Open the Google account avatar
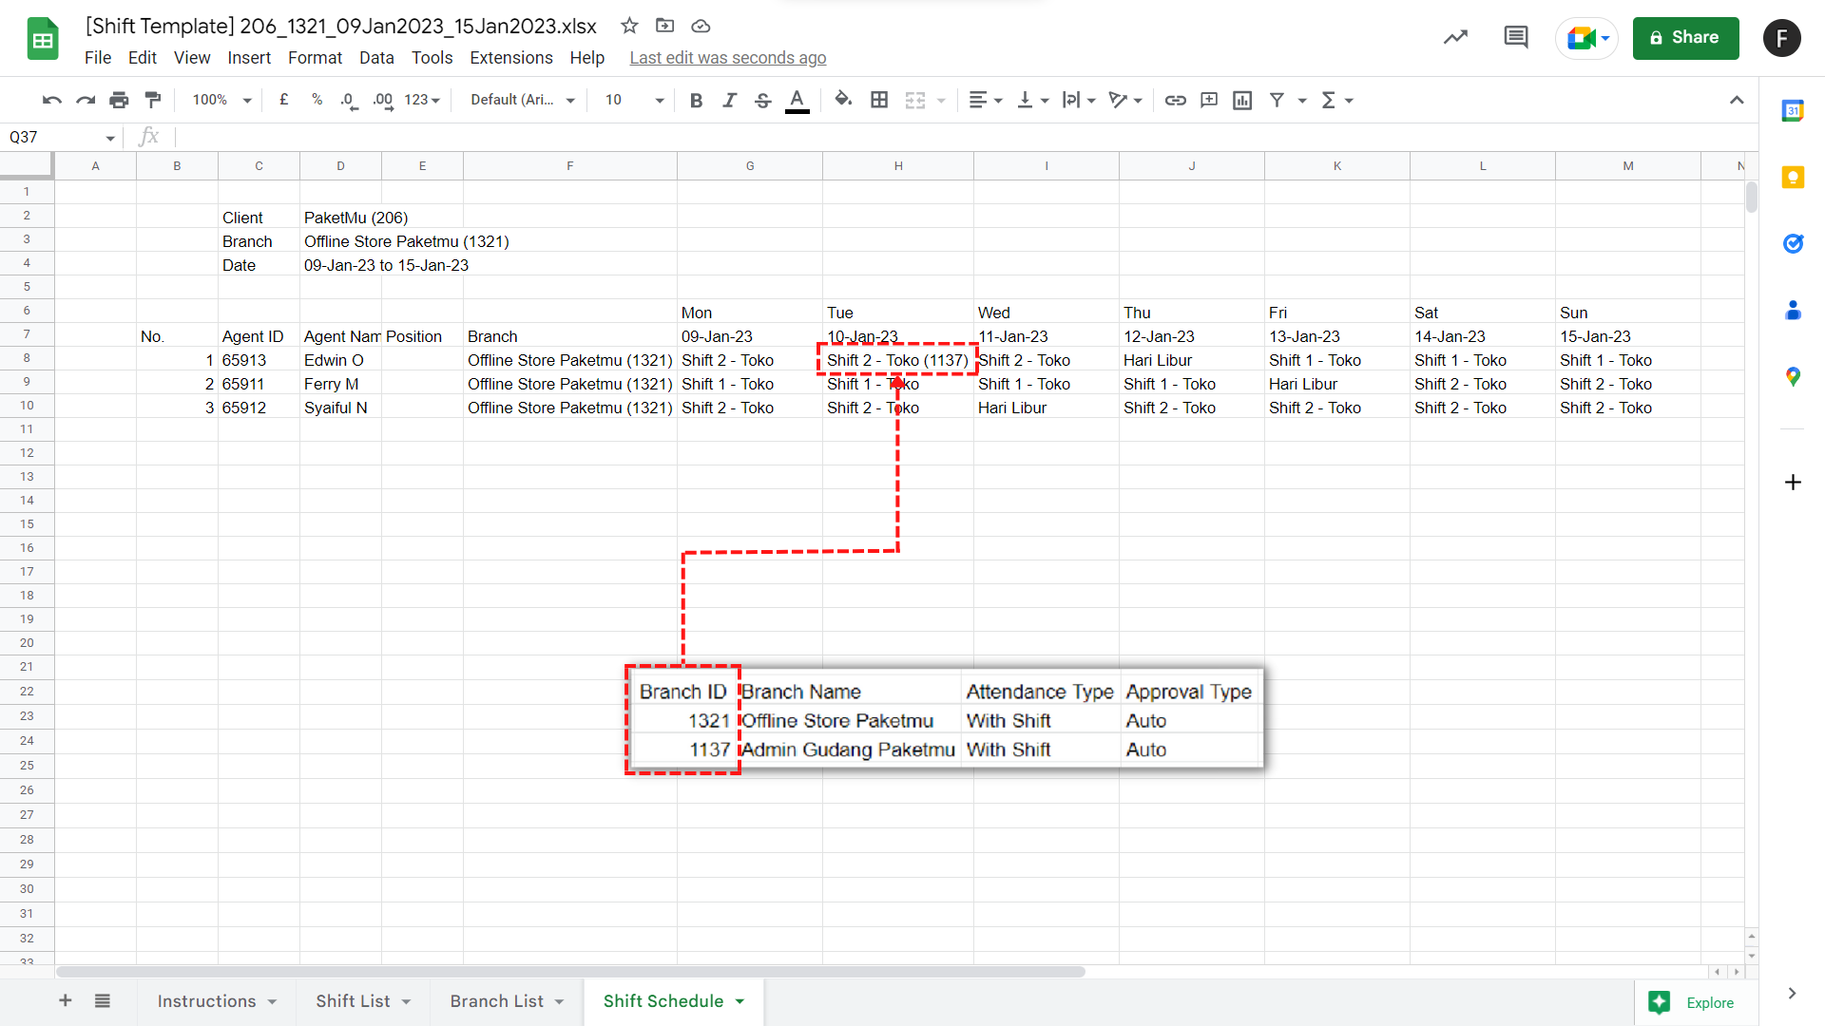This screenshot has width=1825, height=1026. (x=1782, y=38)
